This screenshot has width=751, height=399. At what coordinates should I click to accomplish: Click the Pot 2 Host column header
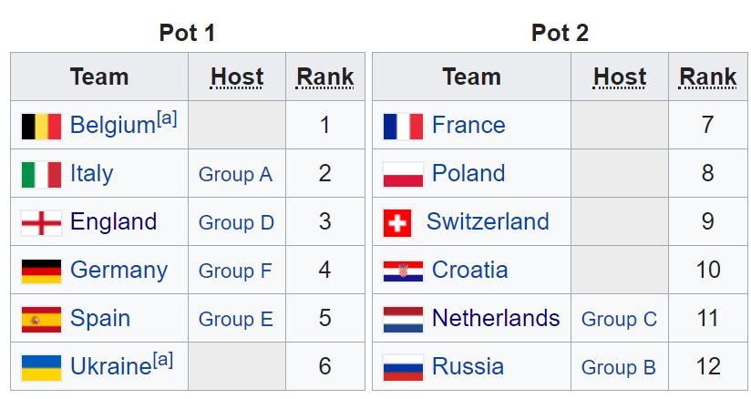tap(620, 77)
